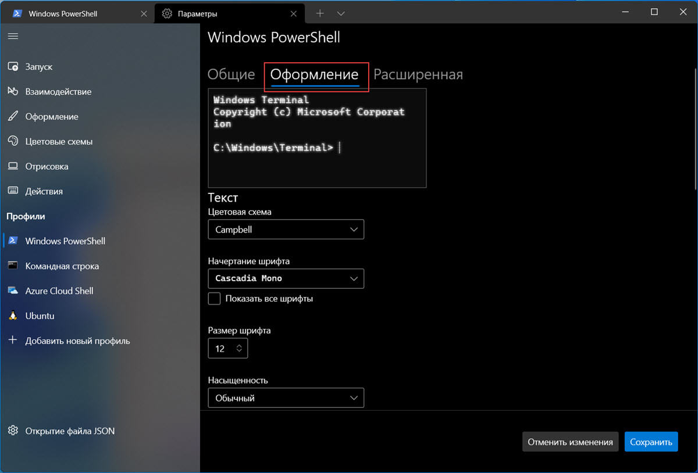Click the font size stepper showing 12
This screenshot has height=473, width=698.
click(x=227, y=349)
